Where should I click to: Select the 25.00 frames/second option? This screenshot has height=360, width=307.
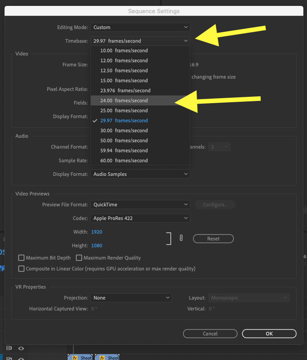coord(124,110)
